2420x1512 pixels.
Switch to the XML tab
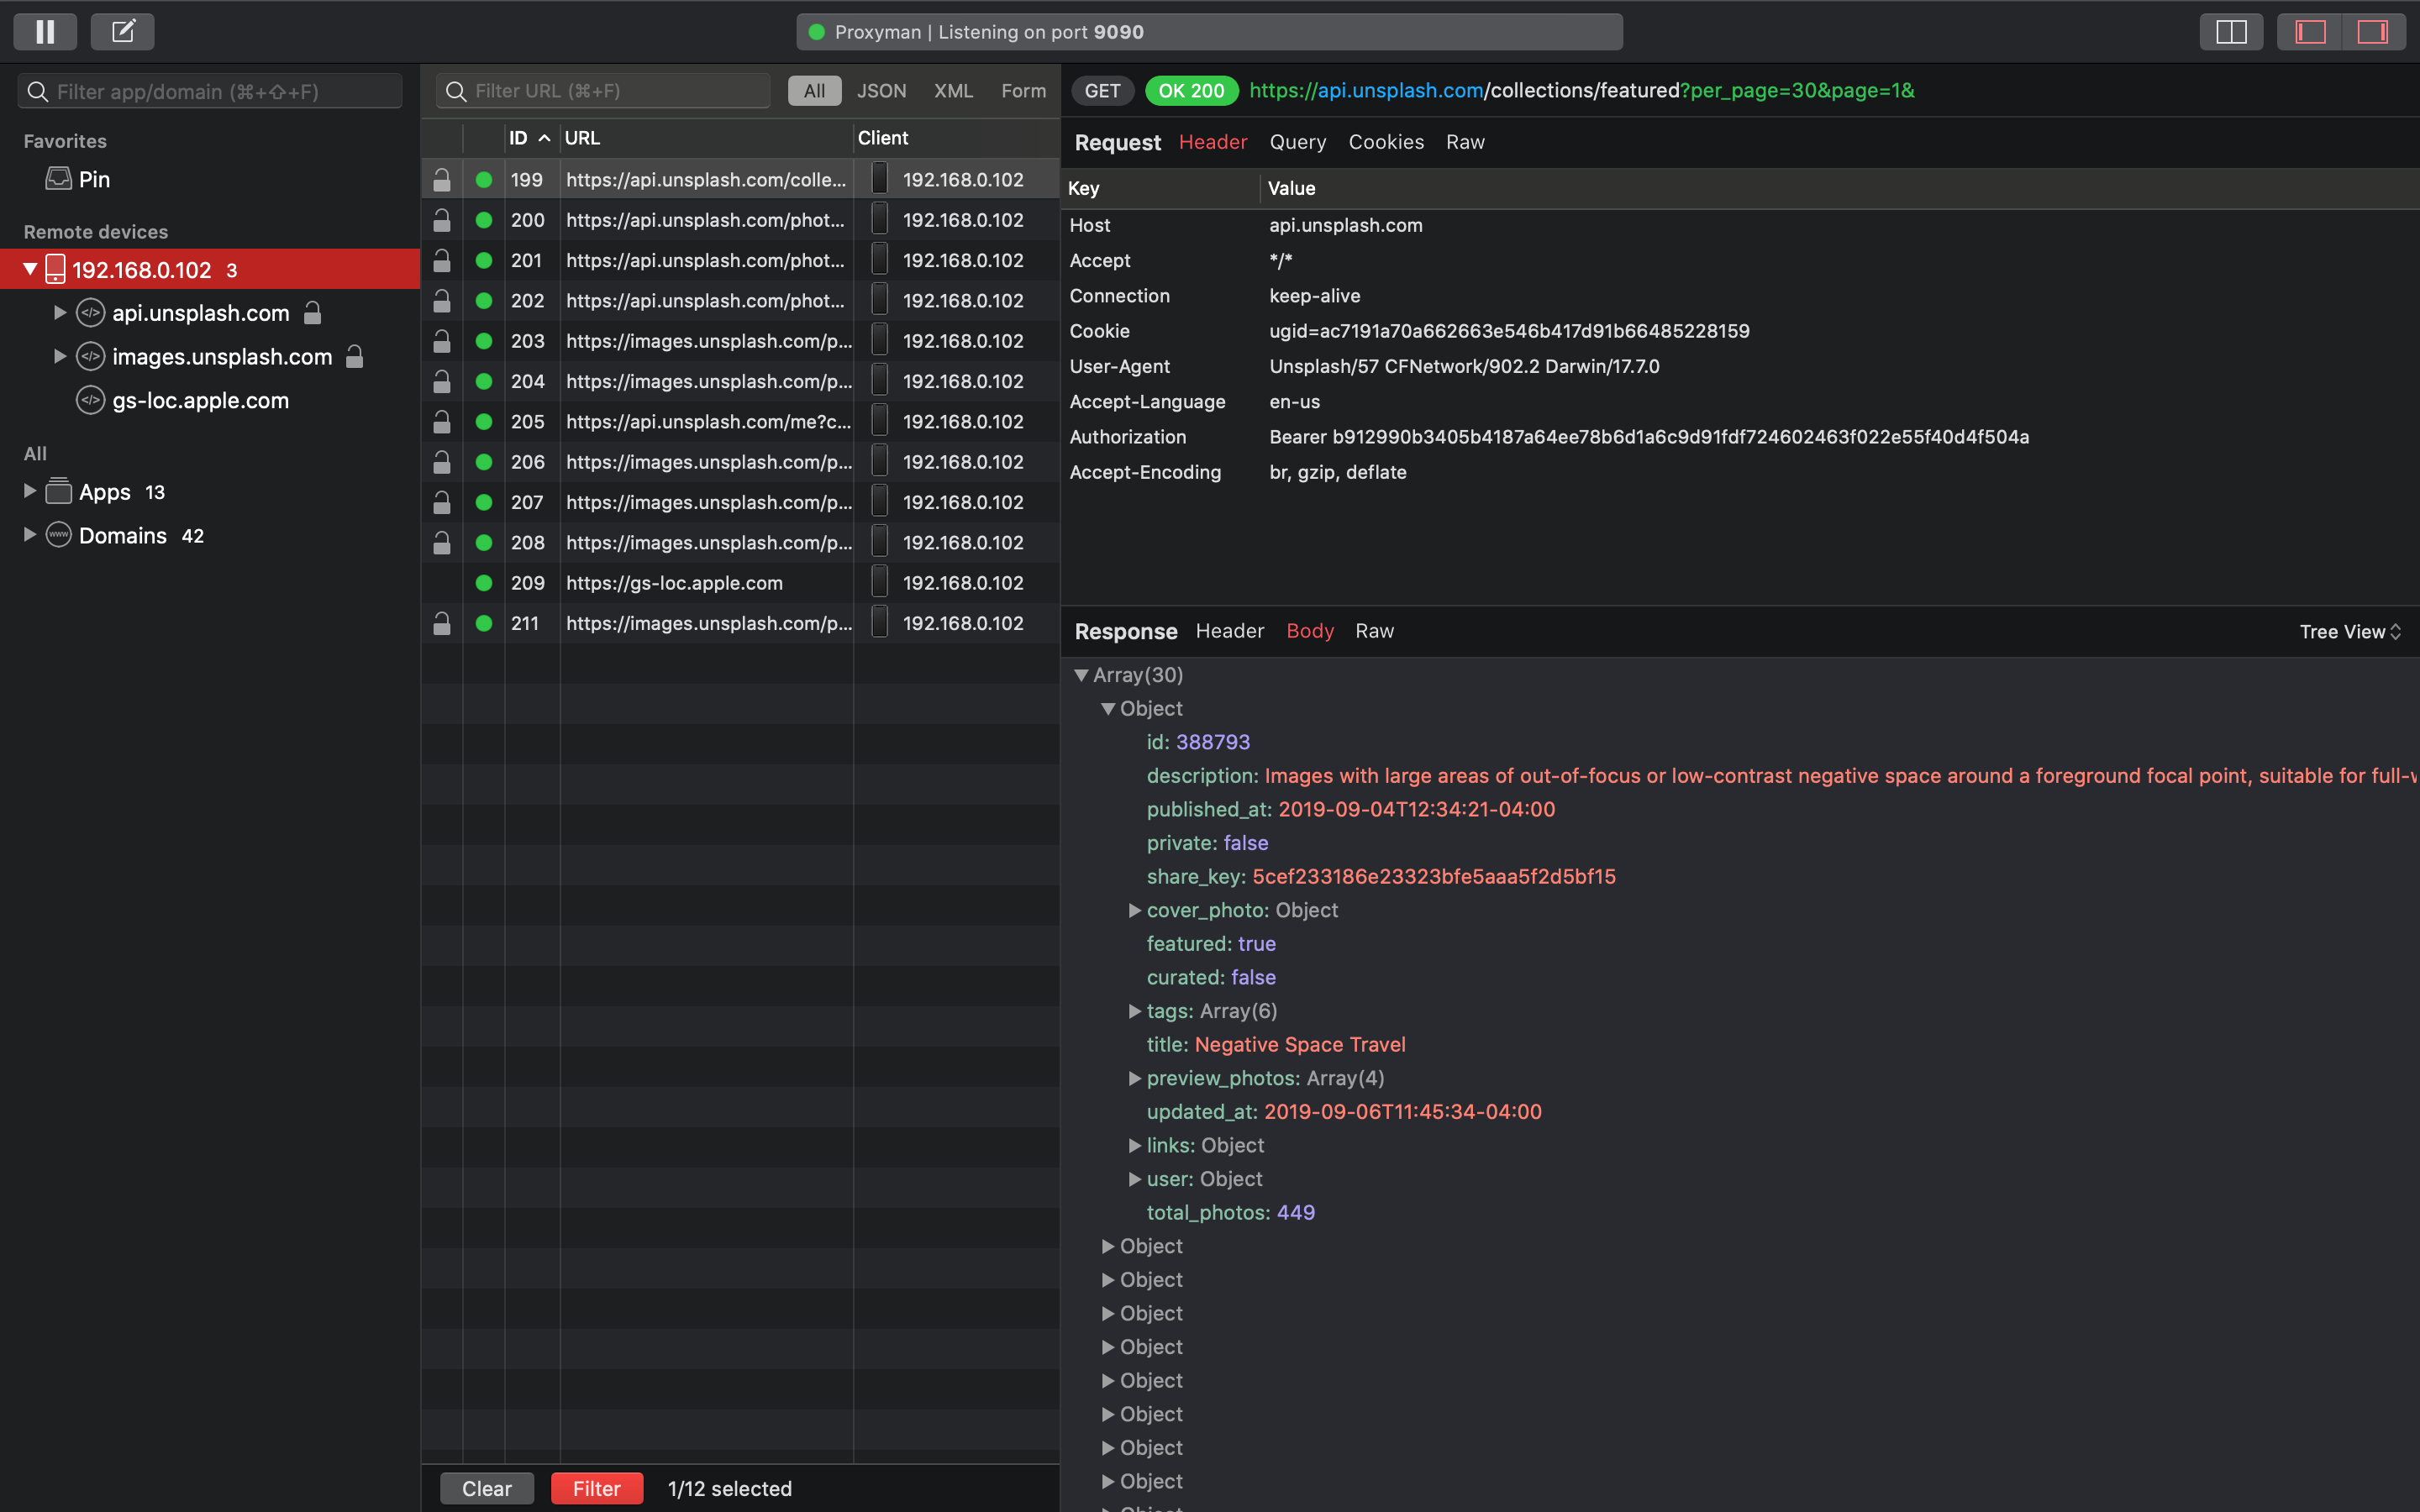tap(951, 91)
